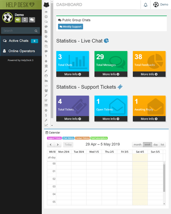Click the calendar Today button

coord(68,144)
